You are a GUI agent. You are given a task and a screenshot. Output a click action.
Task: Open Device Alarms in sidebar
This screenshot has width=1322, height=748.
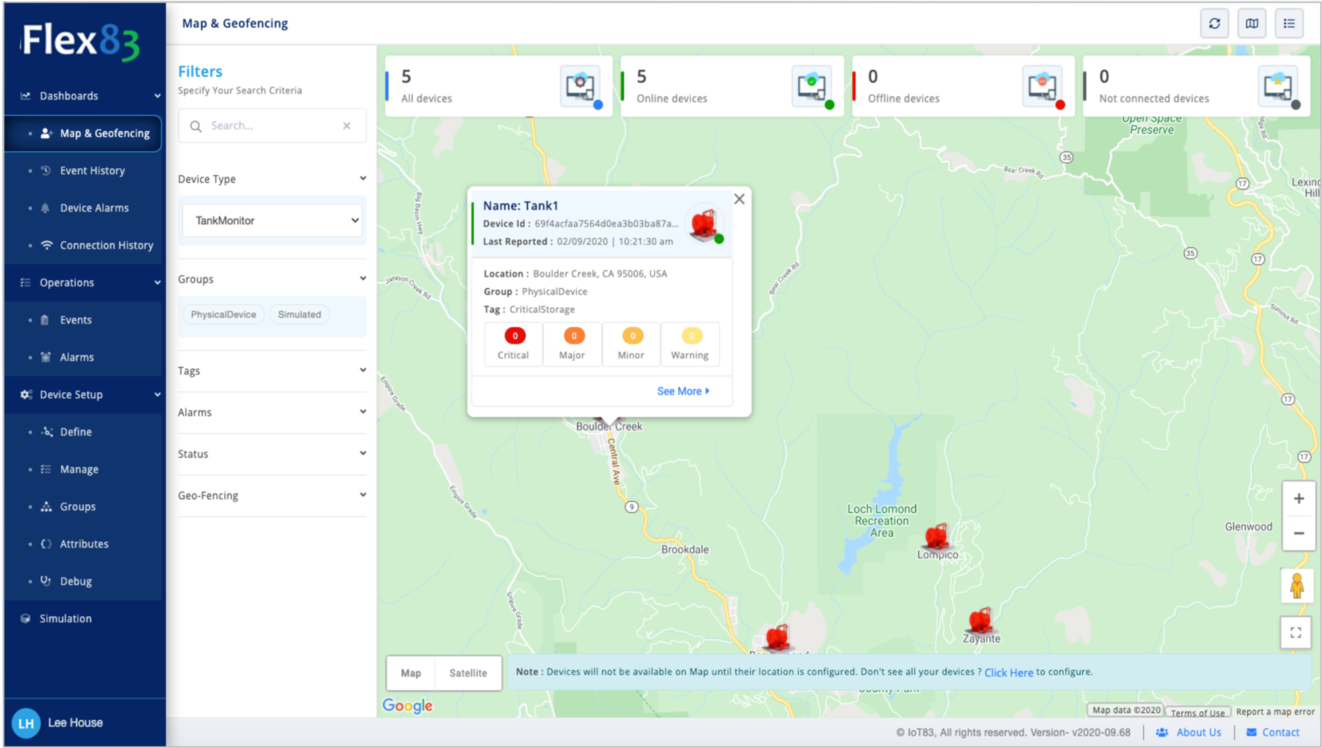click(x=85, y=208)
